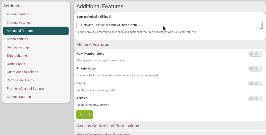Image resolution: width=266 pixels, height=135 pixels.
Task: Select Additional features menu item
Action: click(20, 31)
